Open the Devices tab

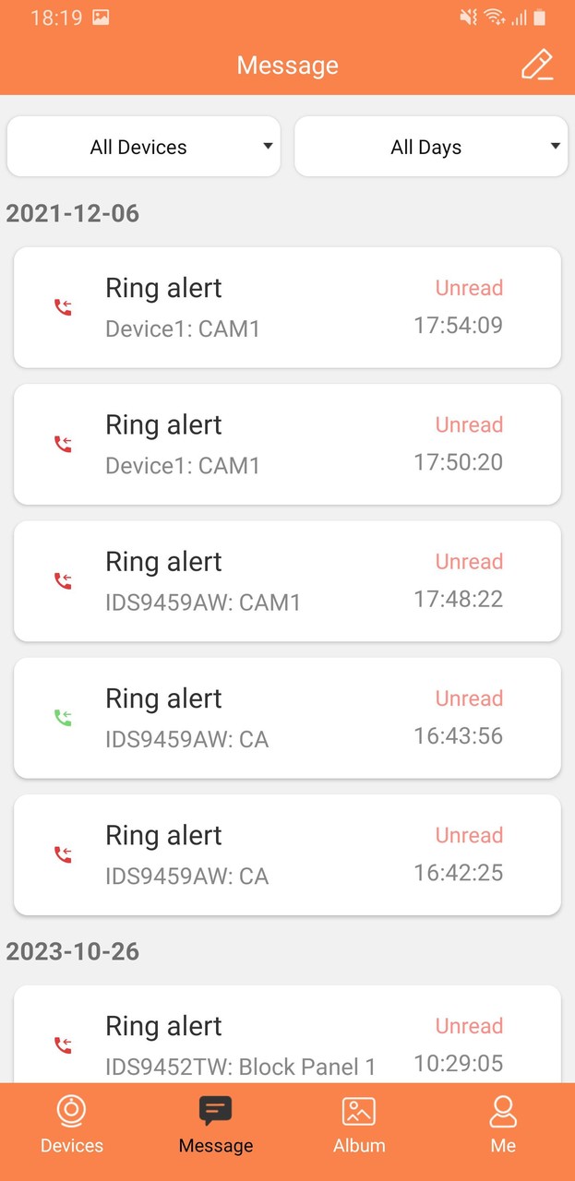click(72, 1126)
